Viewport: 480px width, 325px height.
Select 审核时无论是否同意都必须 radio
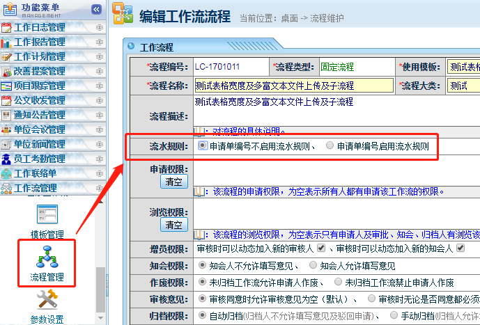tap(371, 298)
